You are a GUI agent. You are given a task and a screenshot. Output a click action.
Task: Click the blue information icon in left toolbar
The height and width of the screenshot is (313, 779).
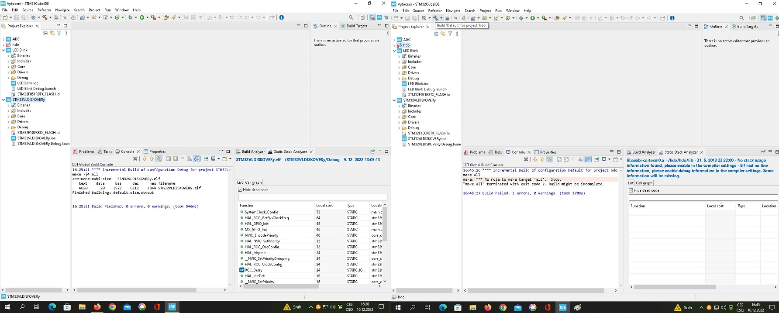coord(282,17)
